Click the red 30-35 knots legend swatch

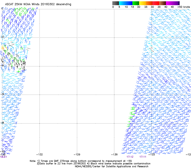pyautogui.click(x=156, y=3)
